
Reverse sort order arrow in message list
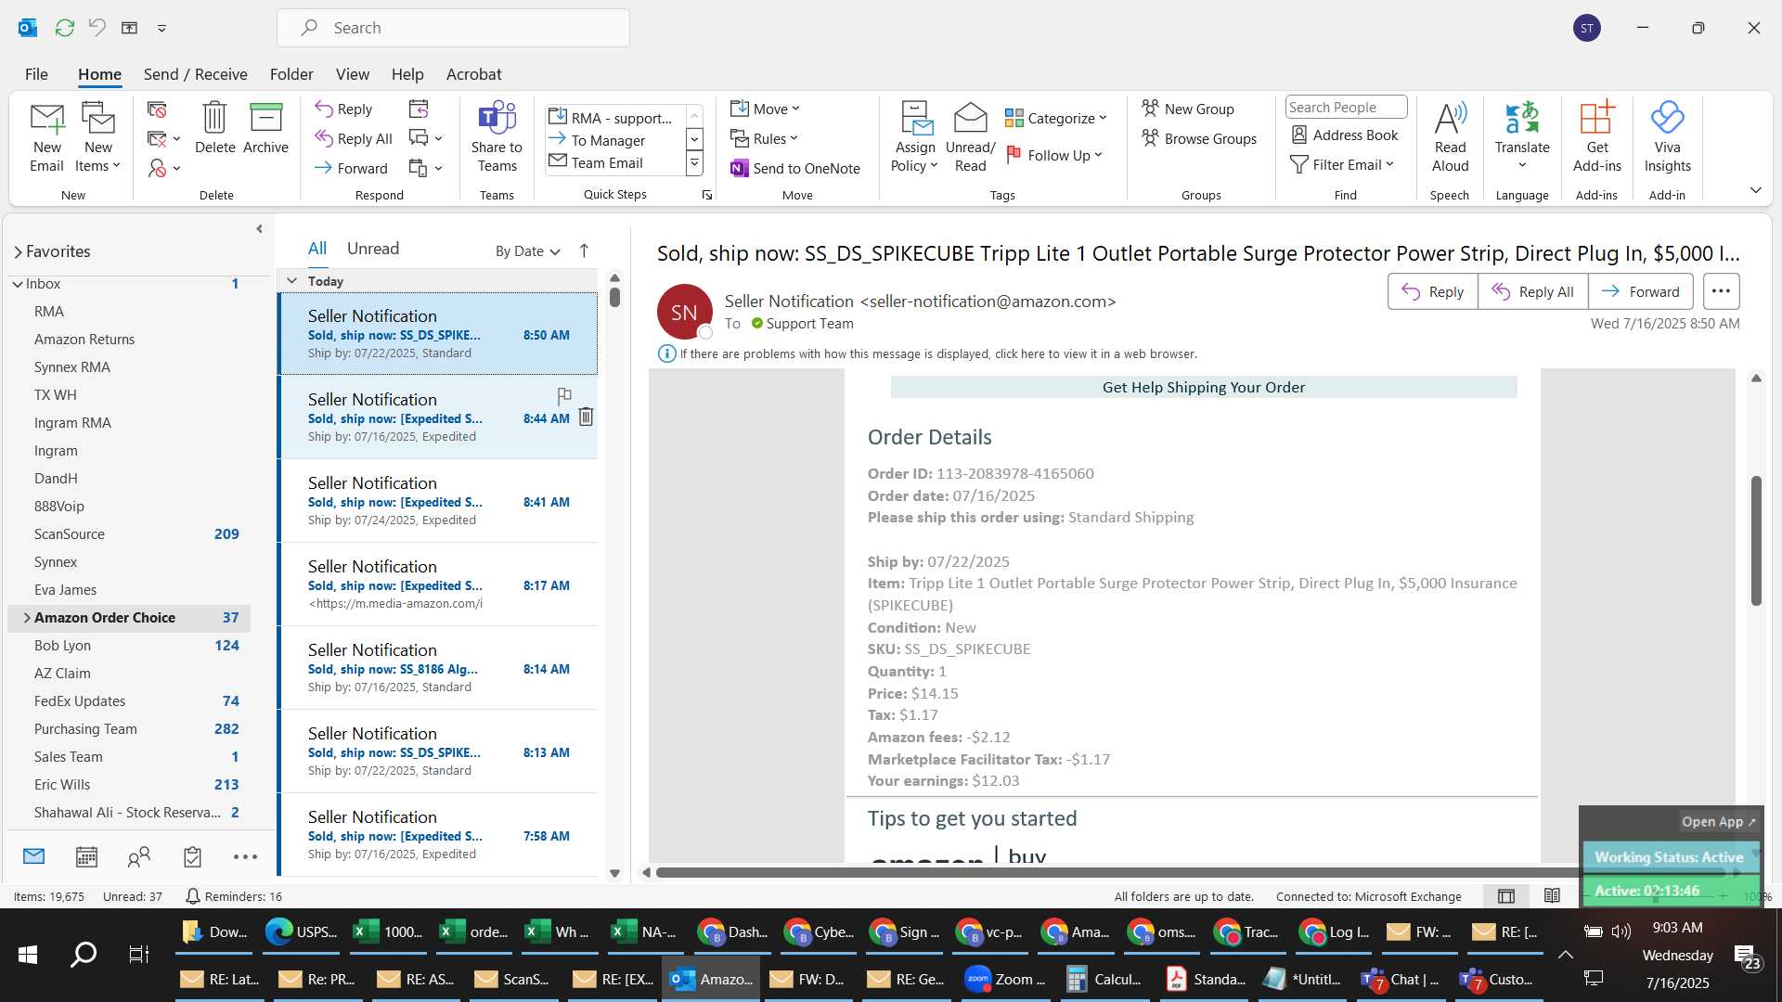(x=584, y=250)
